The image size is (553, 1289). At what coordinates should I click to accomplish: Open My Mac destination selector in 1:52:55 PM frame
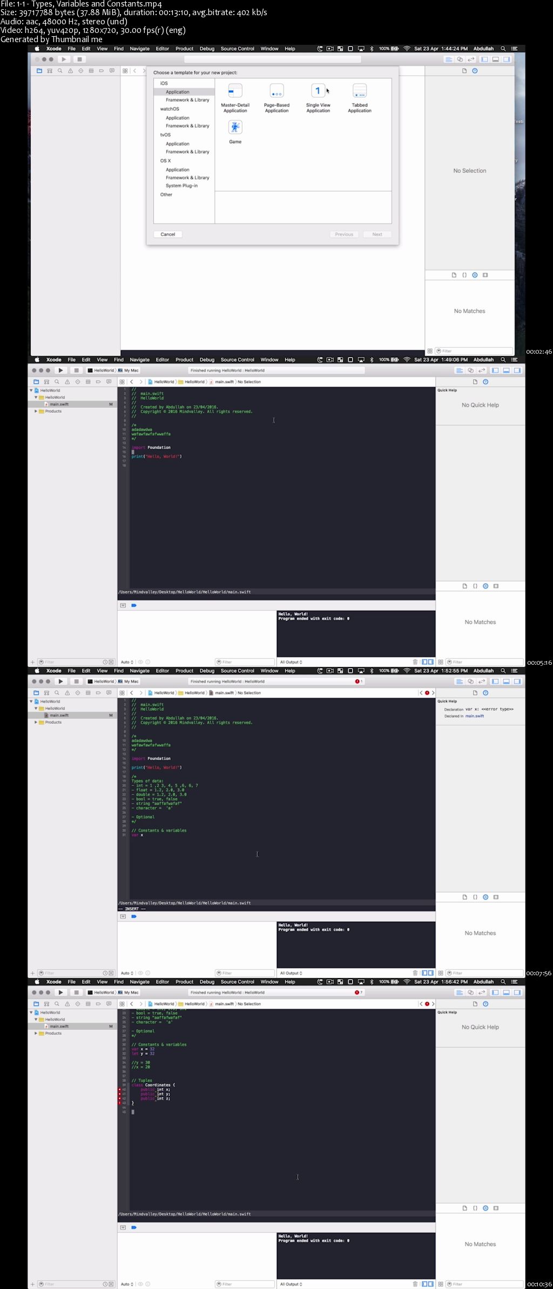129,681
